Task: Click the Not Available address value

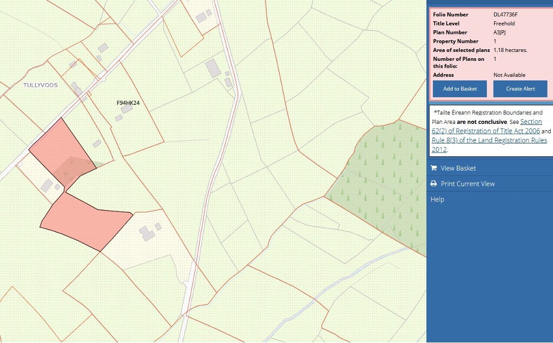Action: [x=509, y=75]
